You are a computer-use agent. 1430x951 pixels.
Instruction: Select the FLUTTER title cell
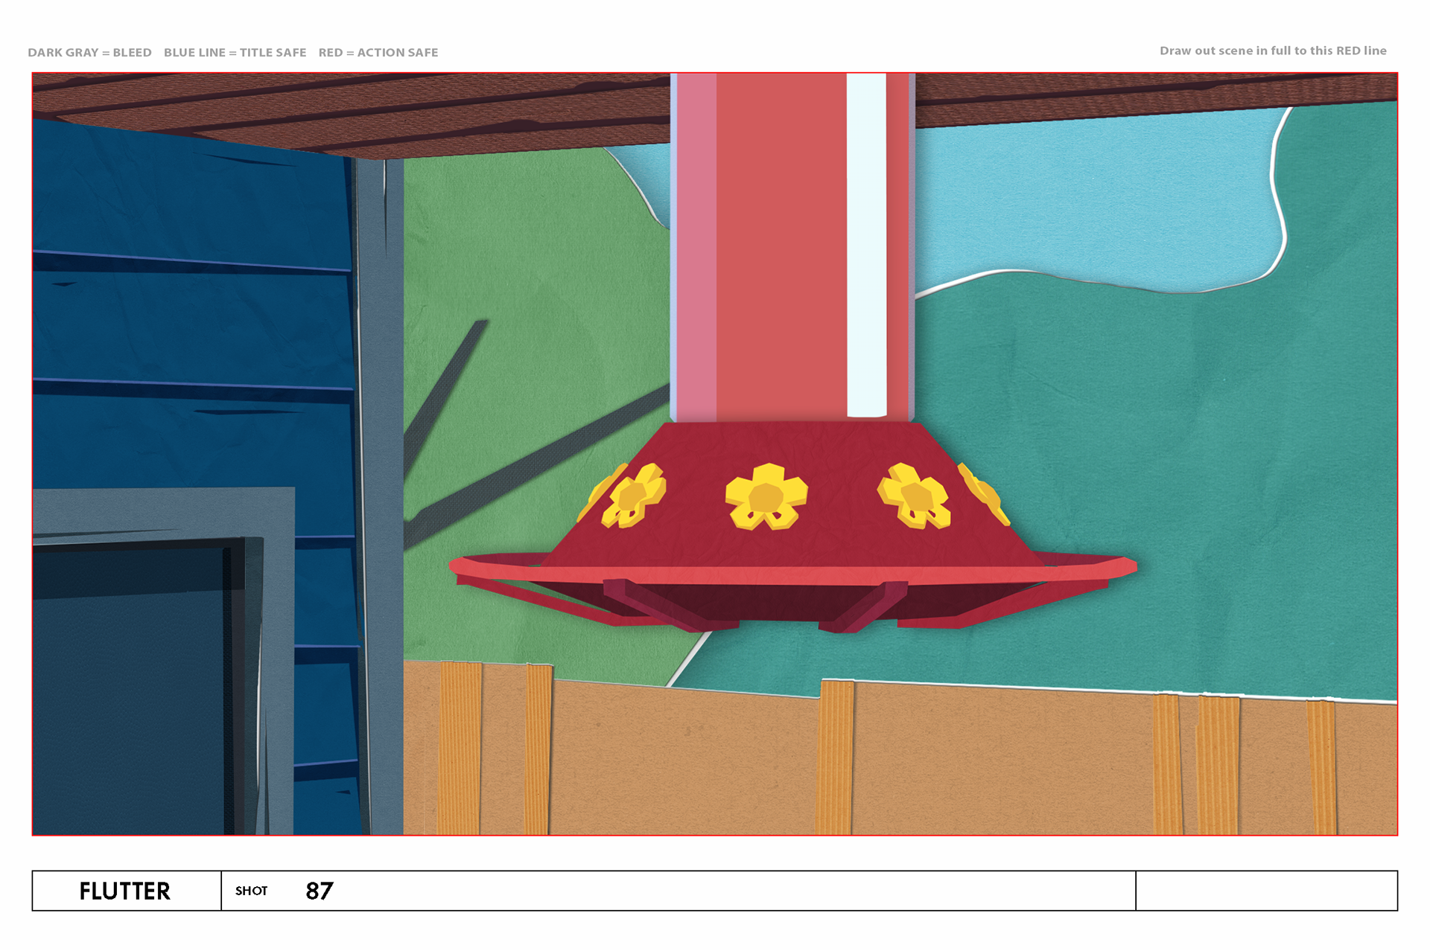125,891
